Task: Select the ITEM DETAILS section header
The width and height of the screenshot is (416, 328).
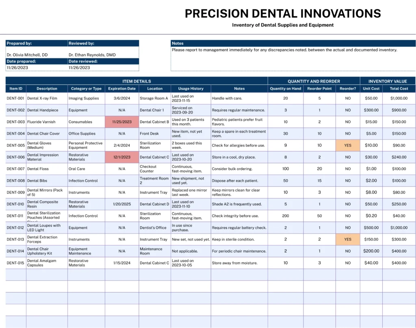Action: point(136,81)
